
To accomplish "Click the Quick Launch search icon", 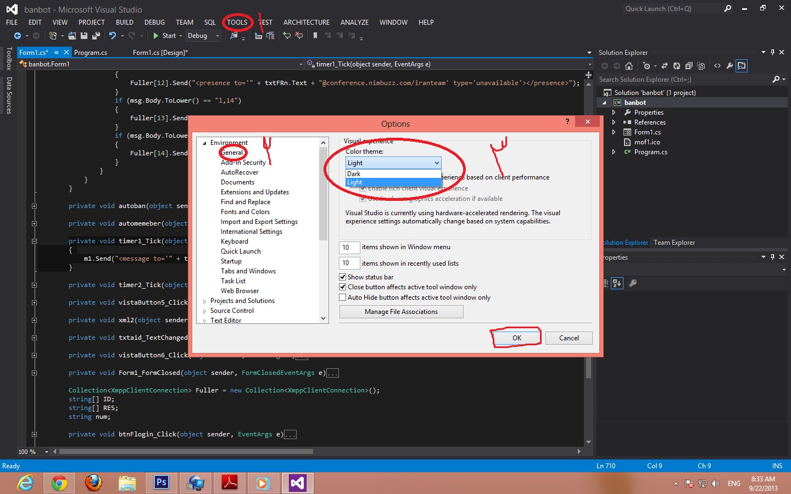I will coord(728,9).
